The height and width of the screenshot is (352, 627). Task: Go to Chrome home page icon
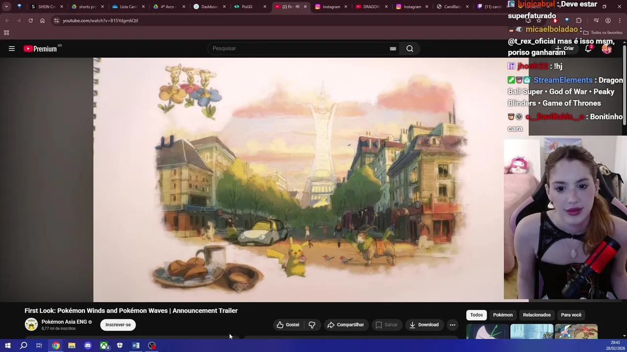pos(42,21)
